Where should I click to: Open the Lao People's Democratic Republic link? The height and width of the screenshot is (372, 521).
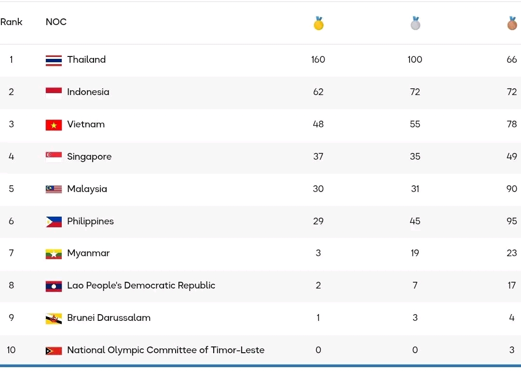pos(141,285)
